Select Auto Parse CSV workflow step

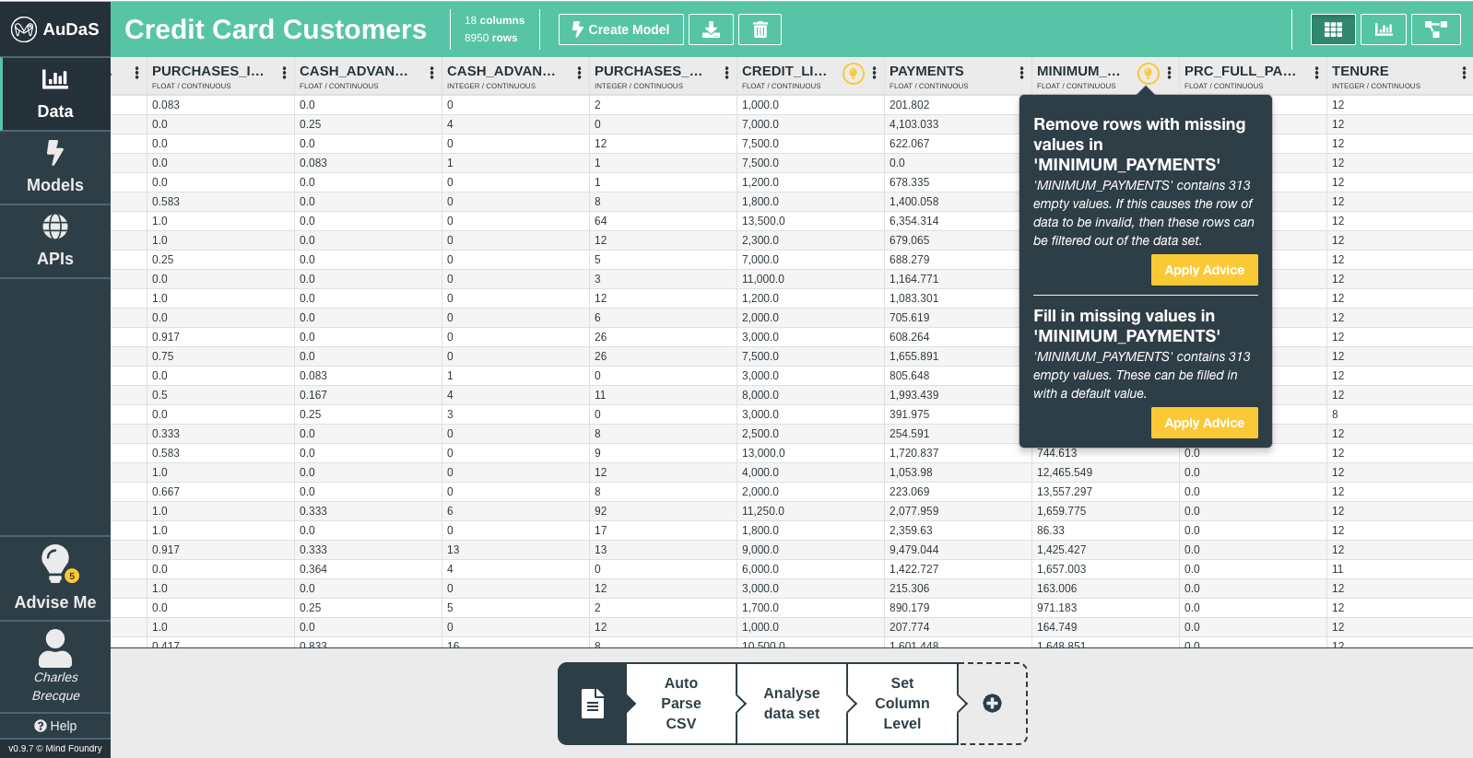pyautogui.click(x=681, y=704)
